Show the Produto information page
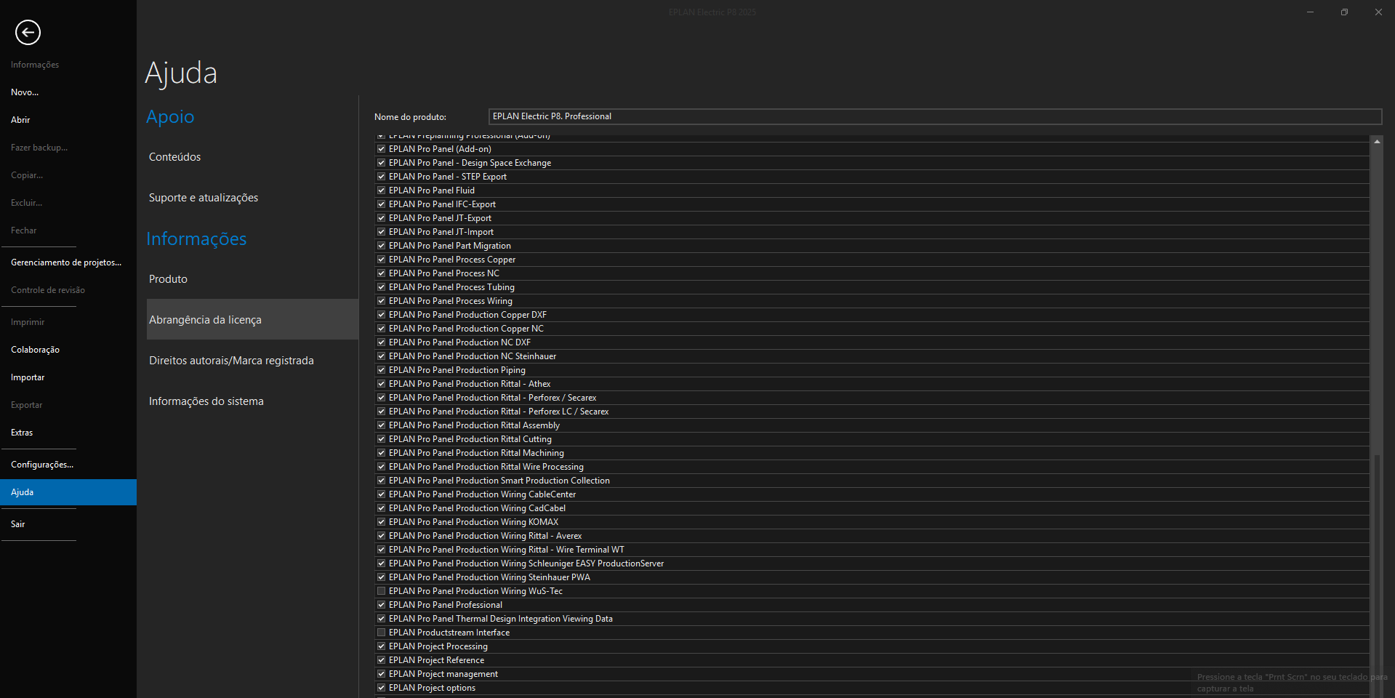The width and height of the screenshot is (1395, 698). [168, 279]
